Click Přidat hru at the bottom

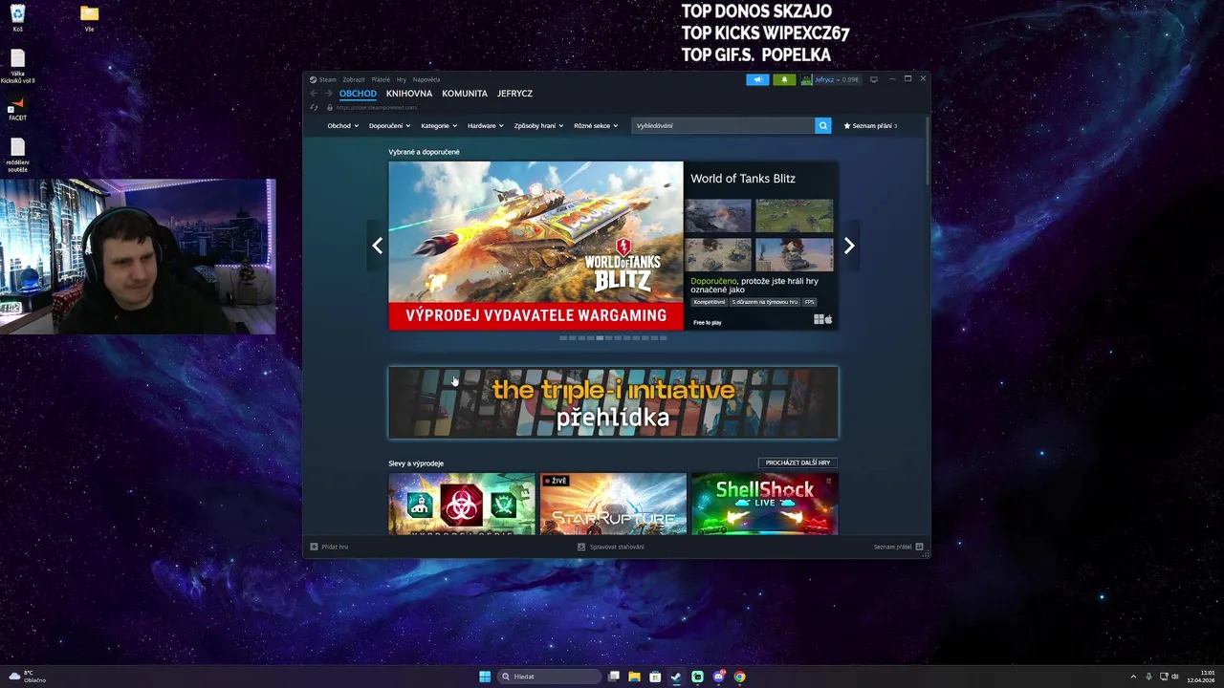coord(329,547)
